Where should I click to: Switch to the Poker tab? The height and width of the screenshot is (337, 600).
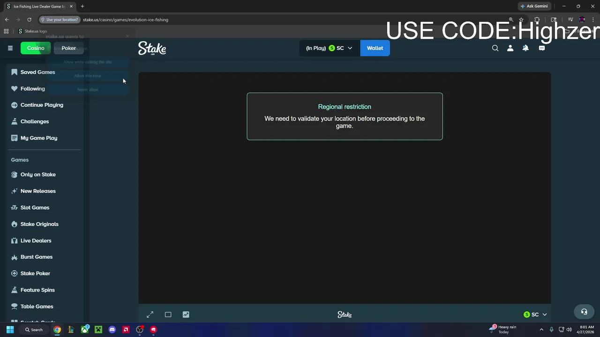click(68, 48)
